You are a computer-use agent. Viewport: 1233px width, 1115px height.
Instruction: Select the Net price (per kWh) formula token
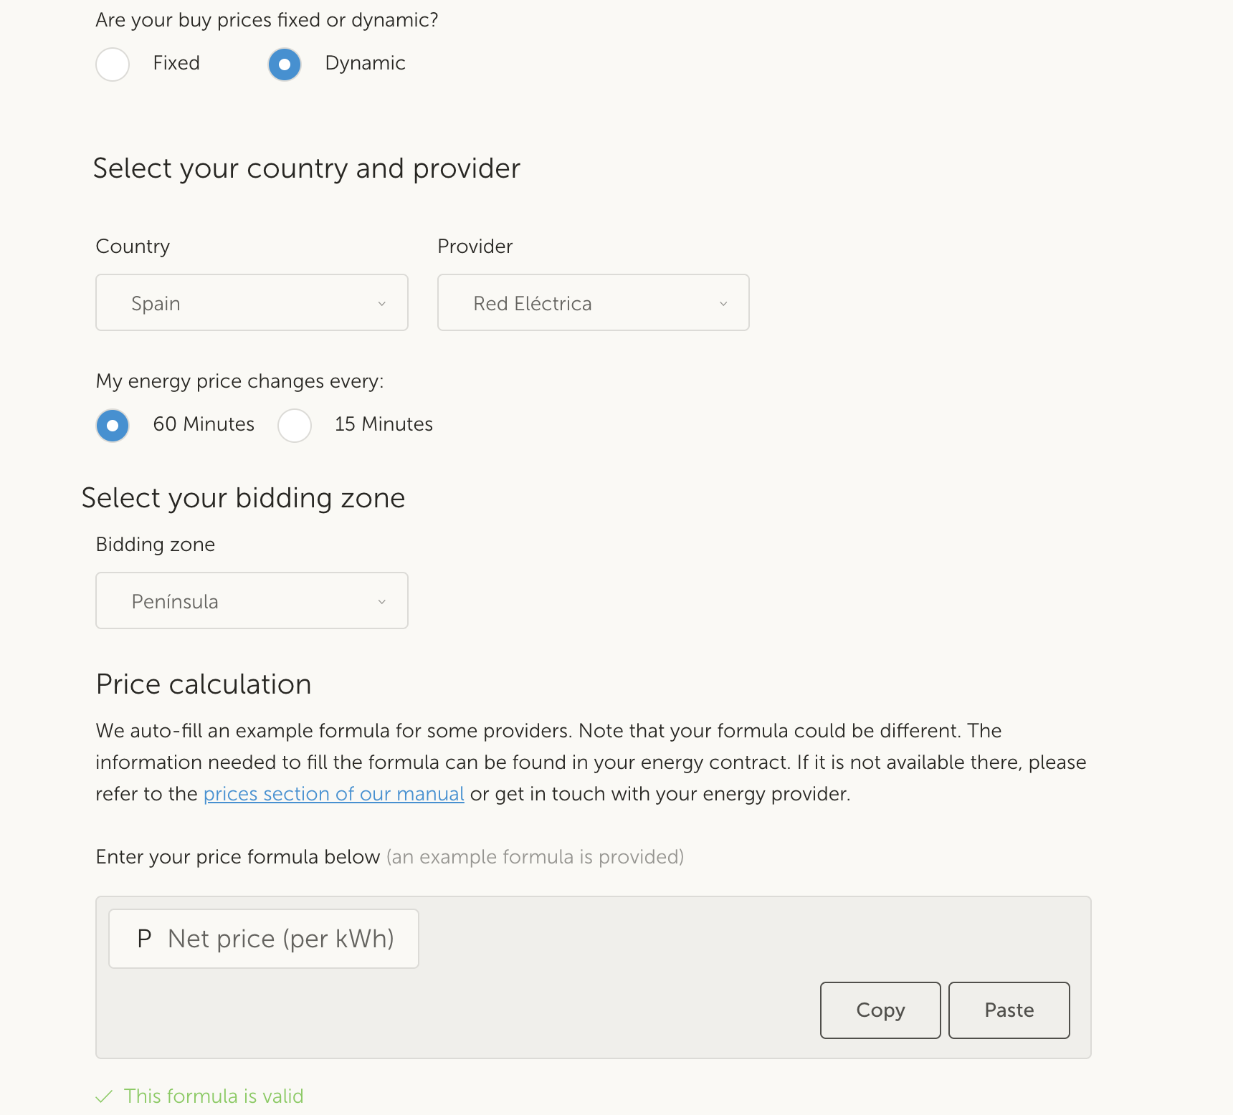pos(280,939)
